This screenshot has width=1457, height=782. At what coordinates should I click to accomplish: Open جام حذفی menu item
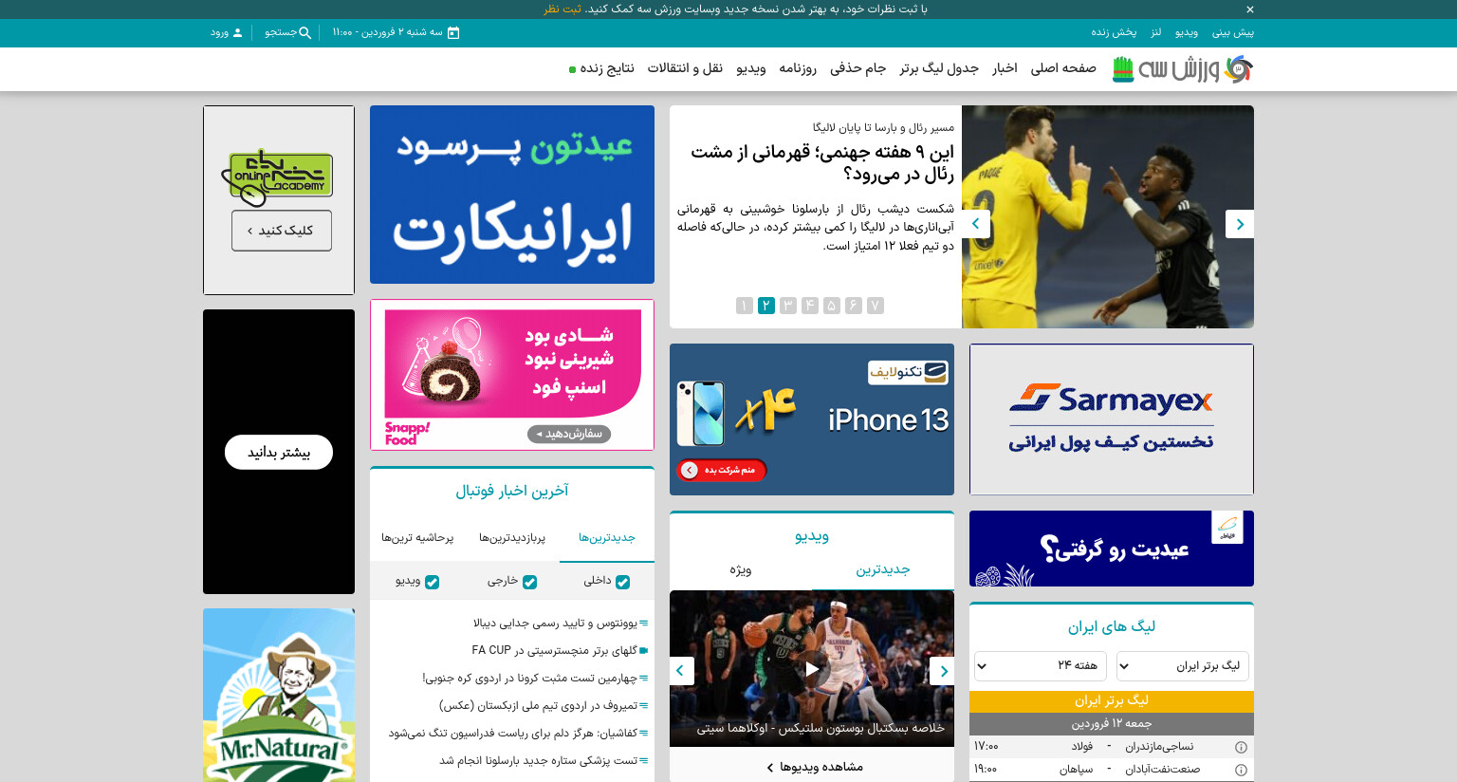858,68
